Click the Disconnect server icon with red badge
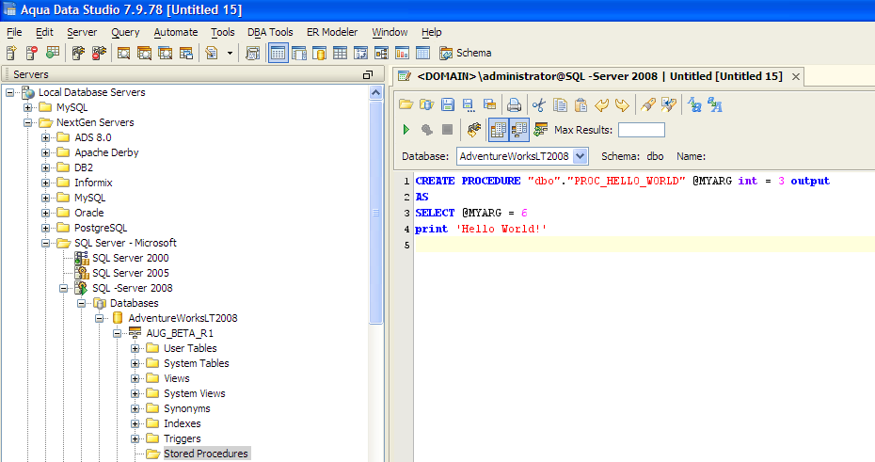Image resolution: width=875 pixels, height=462 pixels. [x=100, y=53]
